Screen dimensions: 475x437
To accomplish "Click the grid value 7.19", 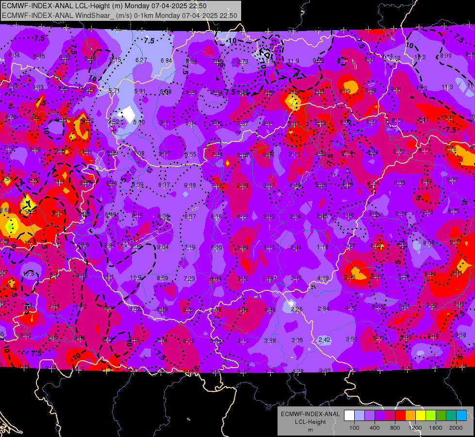I will tap(190, 248).
